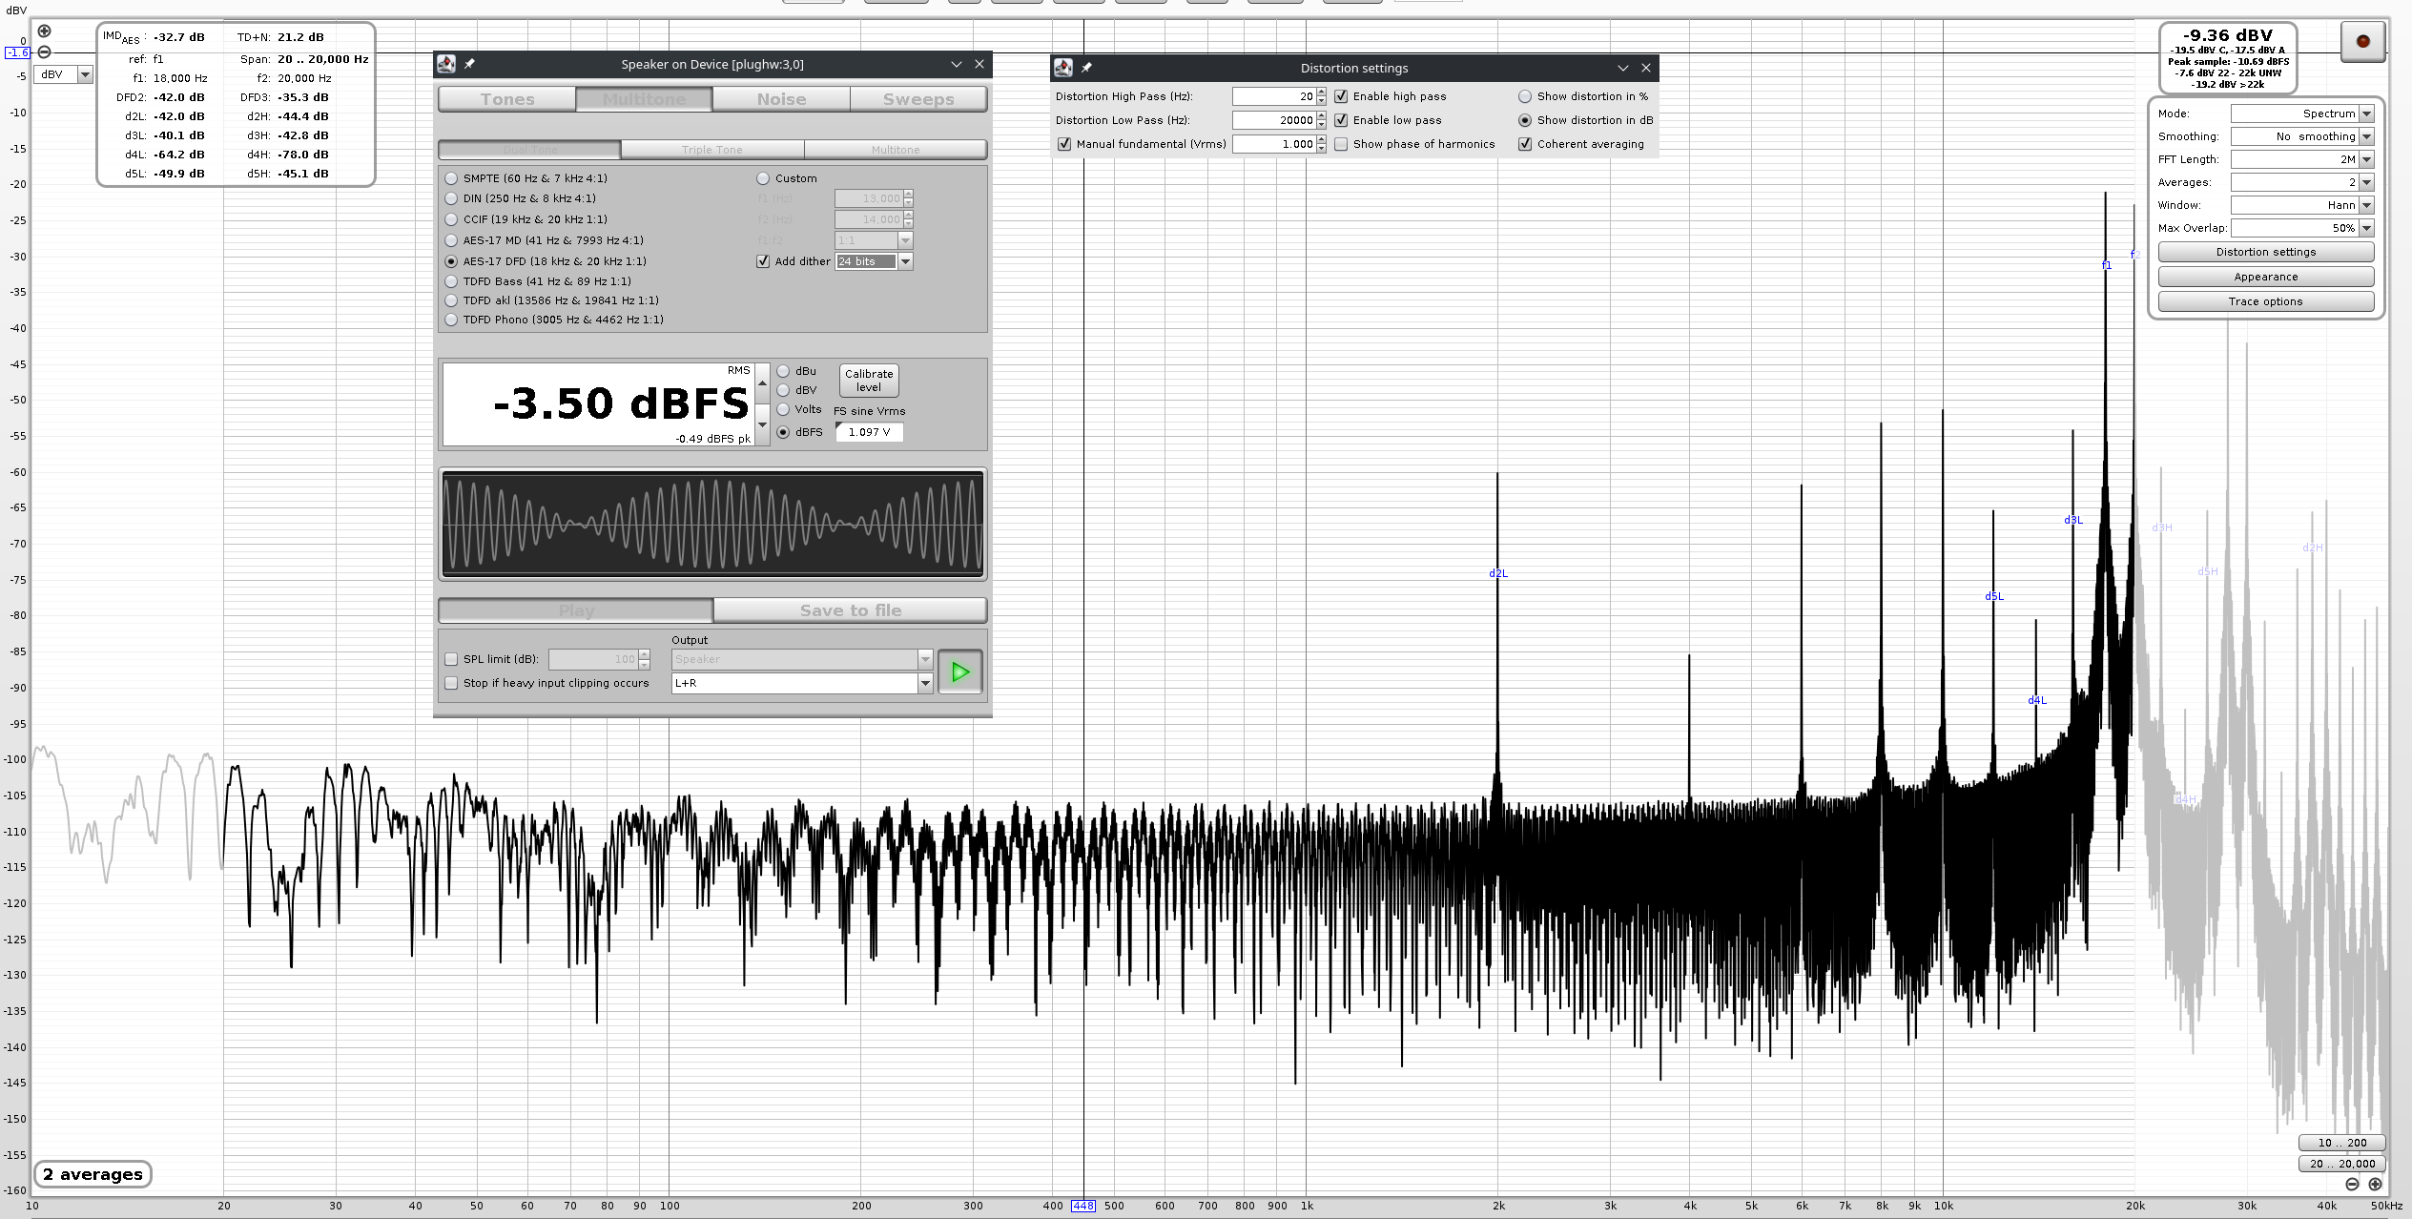
Task: Switch to the Save to file tab
Action: coord(850,610)
